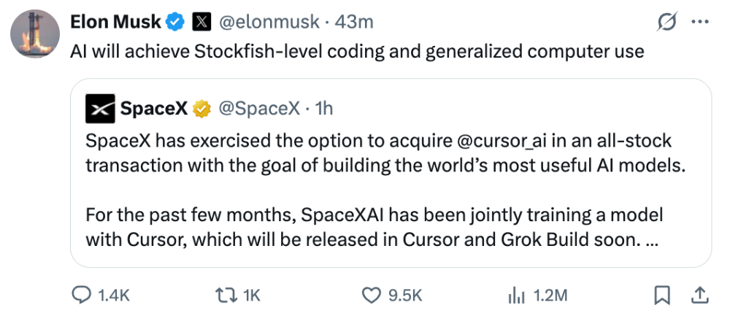730x316 pixels.
Task: Repost using the retweet arrows icon
Action: click(226, 295)
